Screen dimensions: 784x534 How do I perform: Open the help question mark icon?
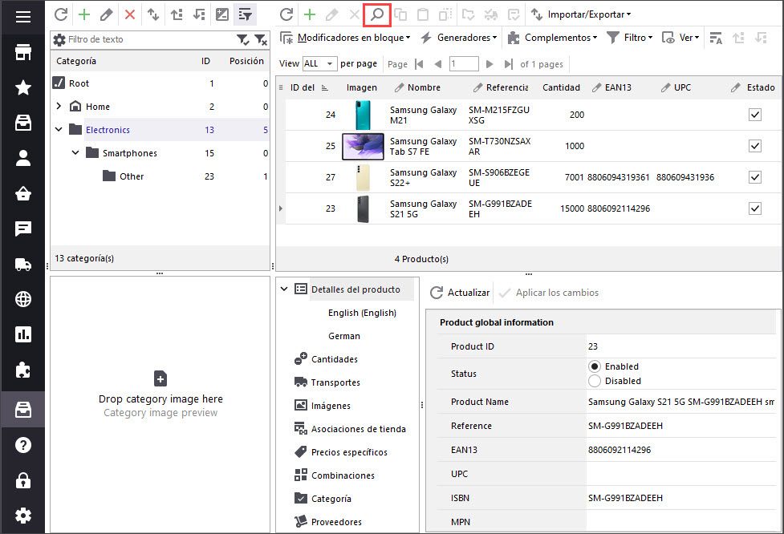[23, 444]
